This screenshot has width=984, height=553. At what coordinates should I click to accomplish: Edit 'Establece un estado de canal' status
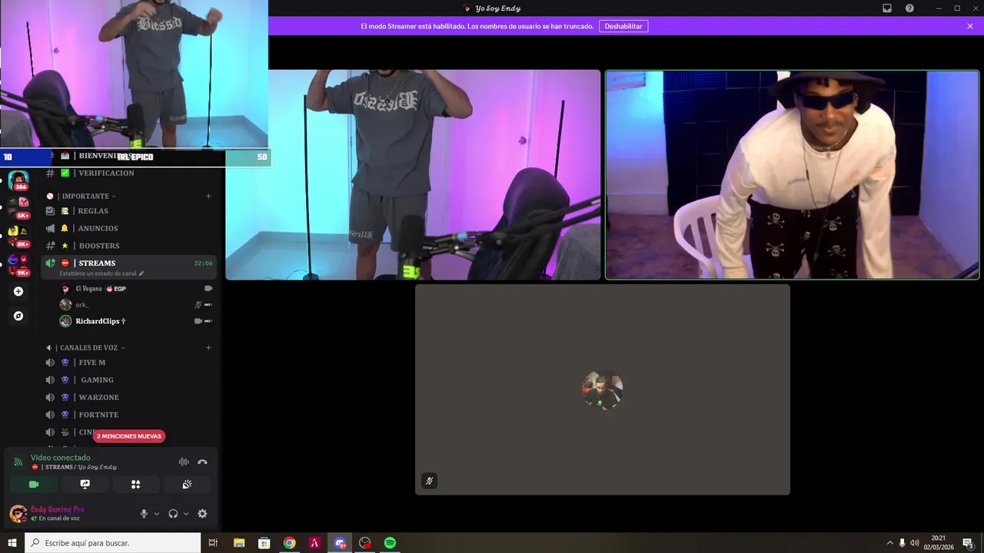101,273
